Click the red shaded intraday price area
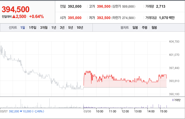185x119 pixels. coord(125,84)
